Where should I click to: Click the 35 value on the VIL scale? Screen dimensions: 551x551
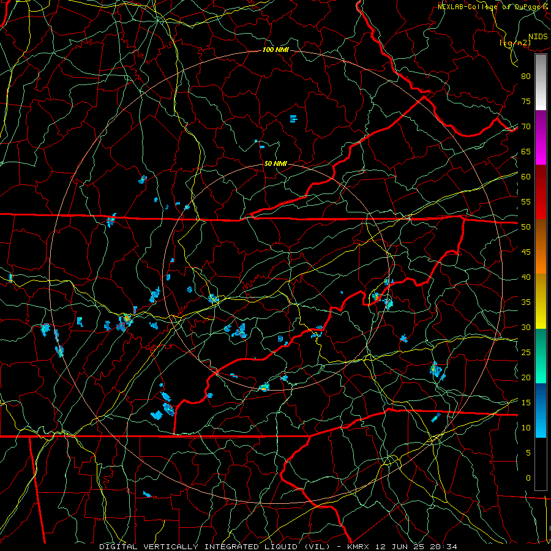526,302
